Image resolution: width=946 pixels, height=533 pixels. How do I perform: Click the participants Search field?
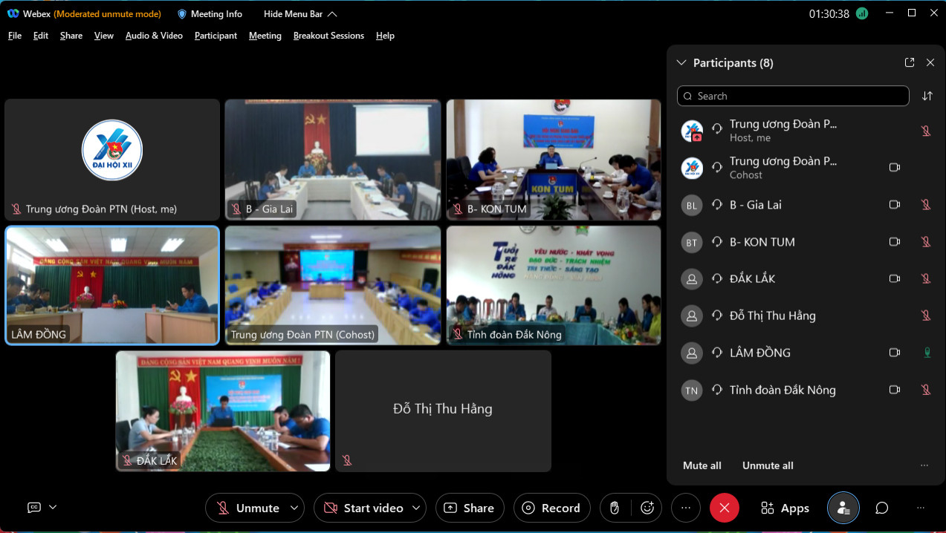pos(793,96)
